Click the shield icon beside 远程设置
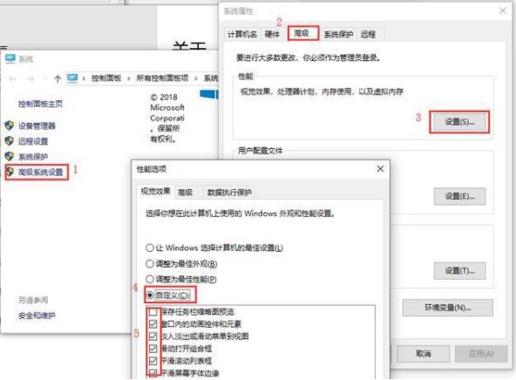The image size is (516, 380). [x=9, y=141]
